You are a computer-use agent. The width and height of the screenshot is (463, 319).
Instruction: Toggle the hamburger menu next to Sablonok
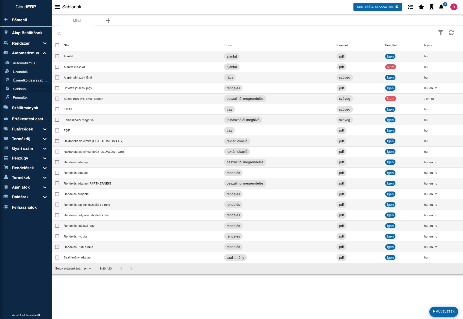57,7
